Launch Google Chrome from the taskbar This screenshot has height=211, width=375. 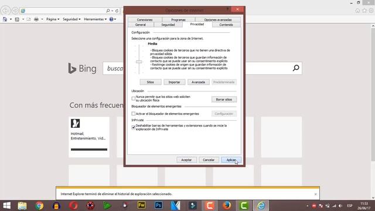[39, 206]
